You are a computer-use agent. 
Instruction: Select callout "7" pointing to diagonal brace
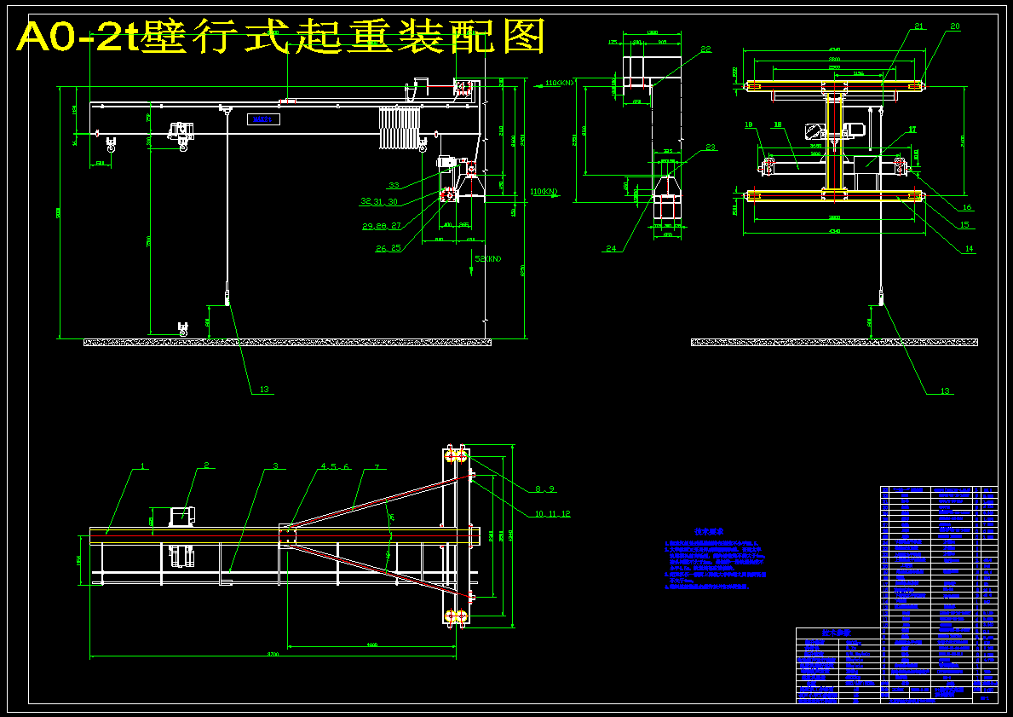coord(377,466)
